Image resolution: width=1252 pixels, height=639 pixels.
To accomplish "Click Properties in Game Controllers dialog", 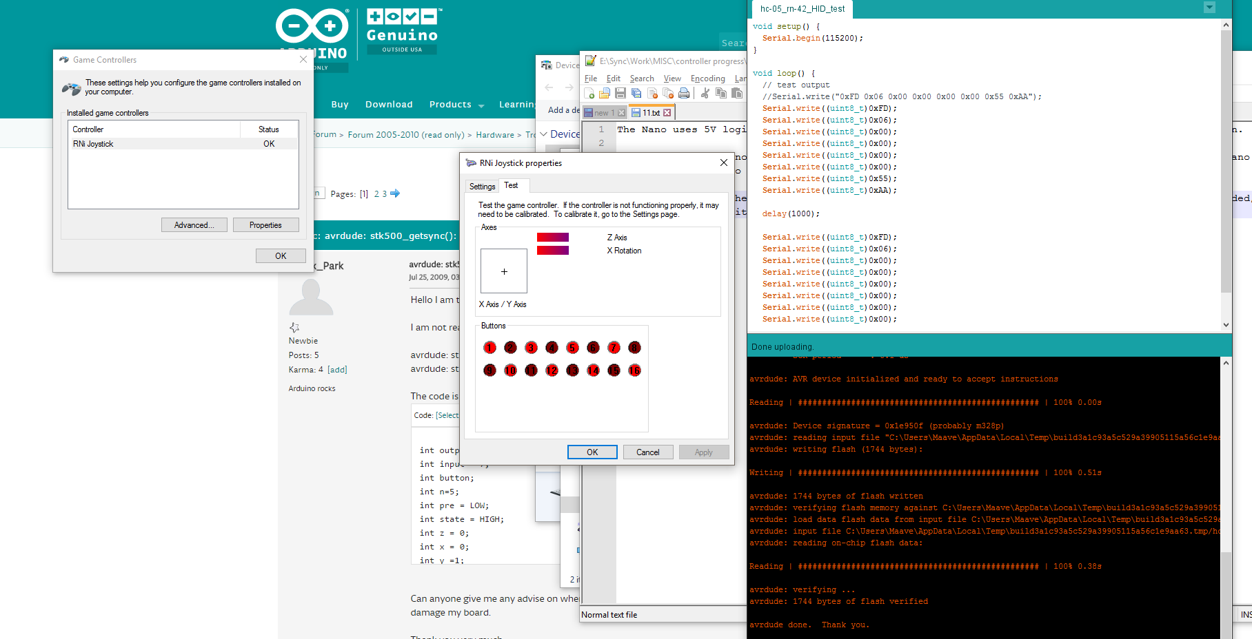I will point(265,225).
